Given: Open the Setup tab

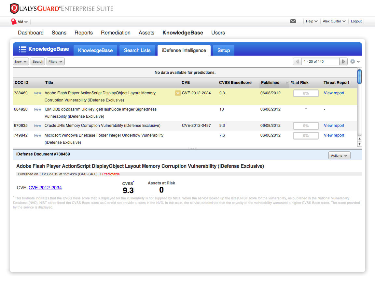Looking at the screenshot, I should 224,50.
